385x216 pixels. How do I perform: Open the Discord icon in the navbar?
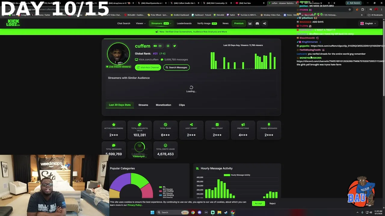coord(257,23)
